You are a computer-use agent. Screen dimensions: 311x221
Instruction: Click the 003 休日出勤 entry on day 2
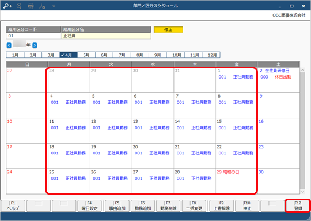pyautogui.click(x=276, y=77)
